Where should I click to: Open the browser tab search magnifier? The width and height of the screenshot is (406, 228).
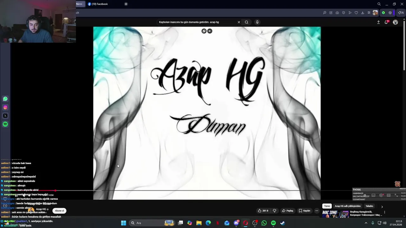coord(379,4)
